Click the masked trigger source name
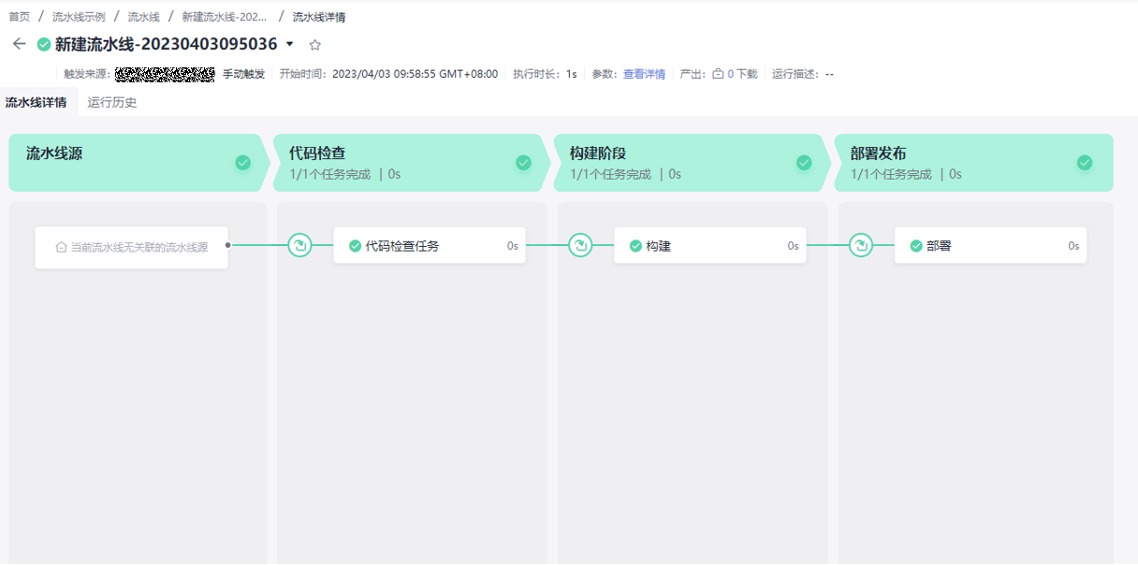This screenshot has height=565, width=1138. point(165,74)
